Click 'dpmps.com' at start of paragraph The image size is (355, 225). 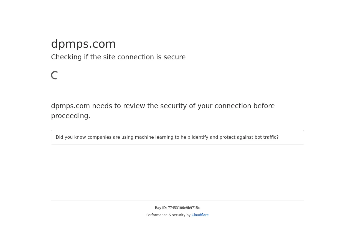tap(70, 106)
